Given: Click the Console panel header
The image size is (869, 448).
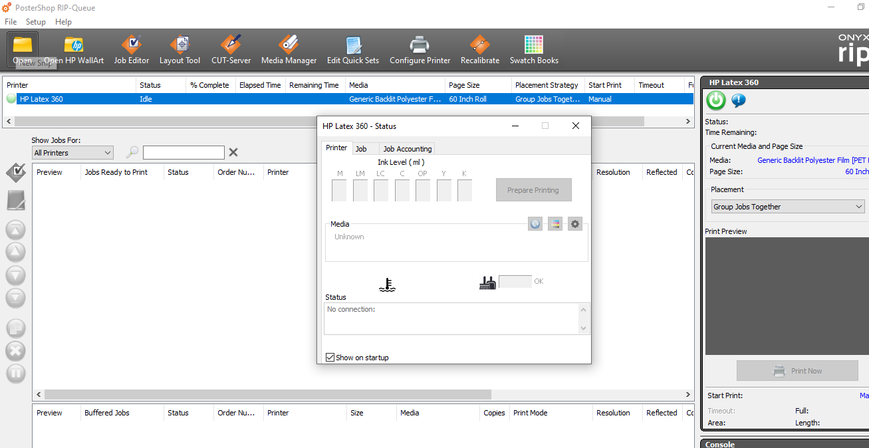Looking at the screenshot, I should 785,443.
